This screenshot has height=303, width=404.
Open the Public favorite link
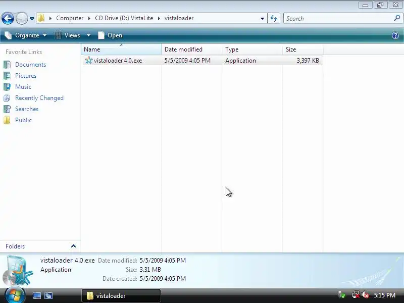pos(23,120)
